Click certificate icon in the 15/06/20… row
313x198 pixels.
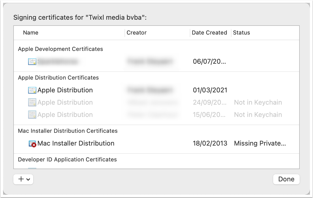tap(32, 115)
